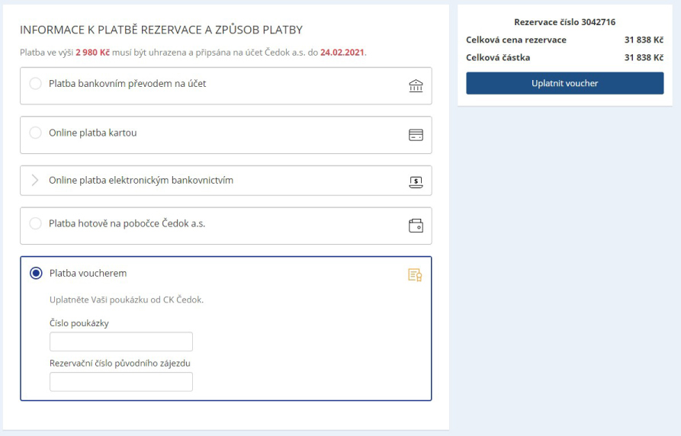681x436 pixels.
Task: Click the 'Uplatnit voucher' button
Action: pyautogui.click(x=564, y=83)
